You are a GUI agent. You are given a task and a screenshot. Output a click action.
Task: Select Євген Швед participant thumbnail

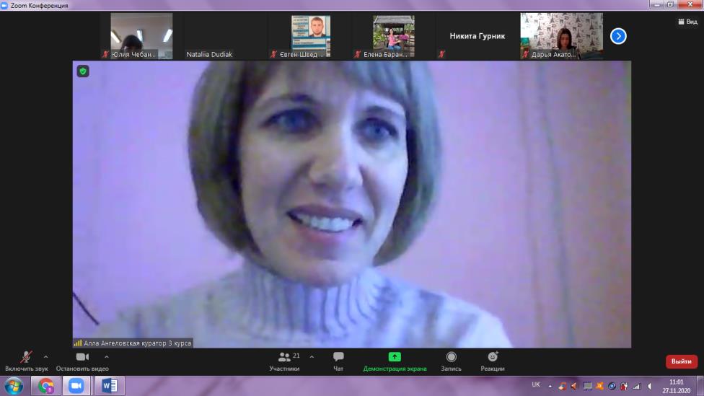click(x=310, y=36)
